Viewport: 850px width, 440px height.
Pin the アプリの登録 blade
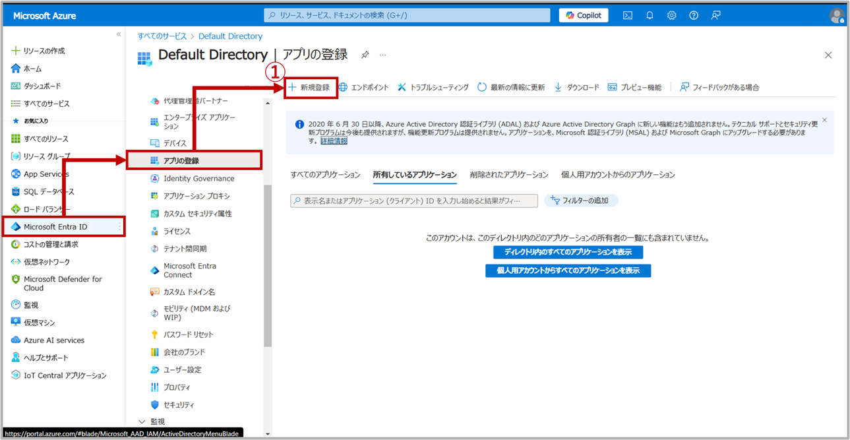tap(365, 55)
